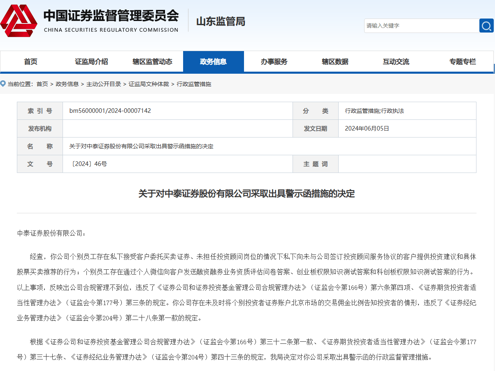This screenshot has height=371, width=495.
Task: Click the search input box 请输入关键字
Action: tap(420, 26)
